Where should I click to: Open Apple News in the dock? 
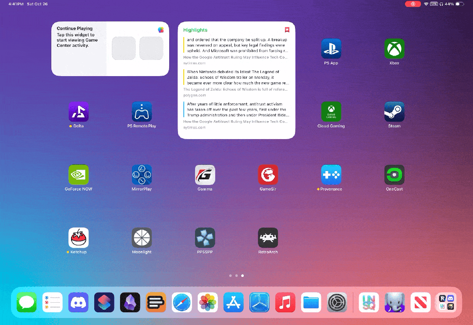pos(420,302)
